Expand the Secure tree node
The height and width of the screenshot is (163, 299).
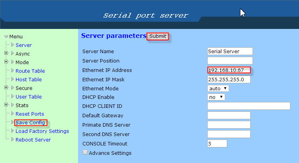pos(6,88)
